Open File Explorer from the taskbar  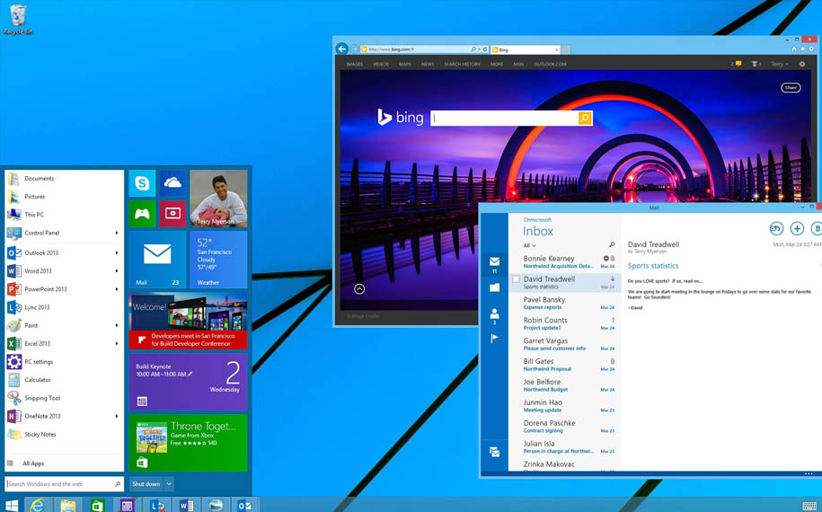pos(67,506)
